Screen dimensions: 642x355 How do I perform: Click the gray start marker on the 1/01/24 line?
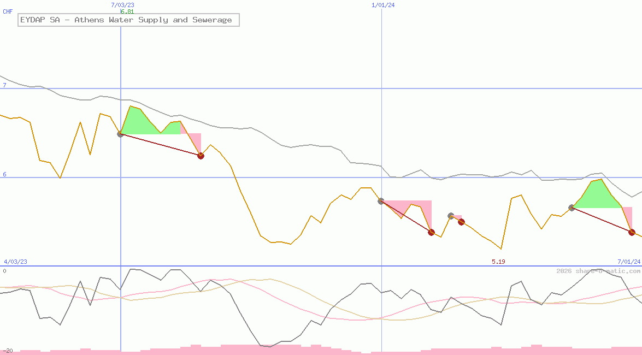click(x=381, y=201)
